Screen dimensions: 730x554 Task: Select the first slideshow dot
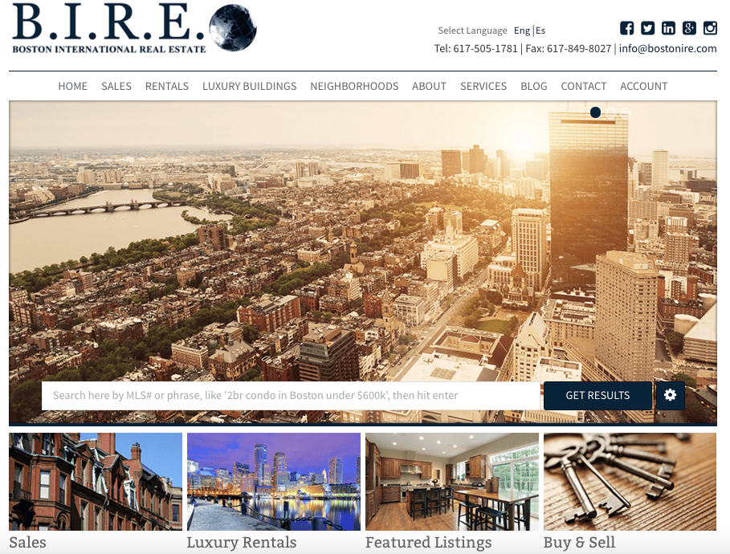(x=595, y=112)
